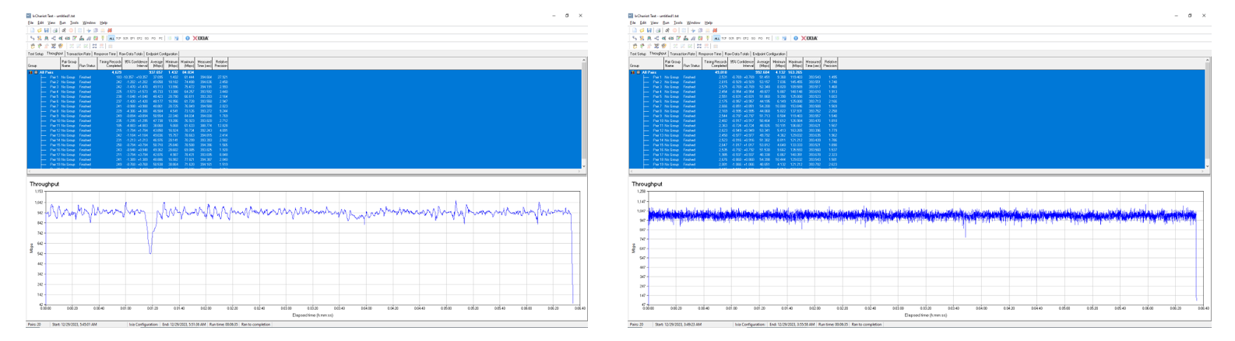
Task: Click ALL filter button in right window
Action: coord(717,38)
